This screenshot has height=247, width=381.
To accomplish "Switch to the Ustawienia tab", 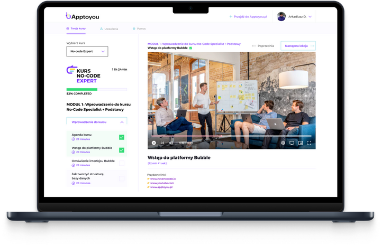I will (x=108, y=28).
